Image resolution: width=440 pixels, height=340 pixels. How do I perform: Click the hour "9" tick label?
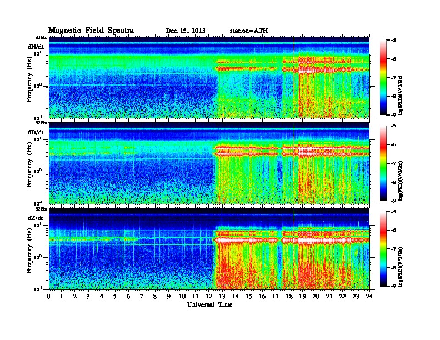(169, 296)
